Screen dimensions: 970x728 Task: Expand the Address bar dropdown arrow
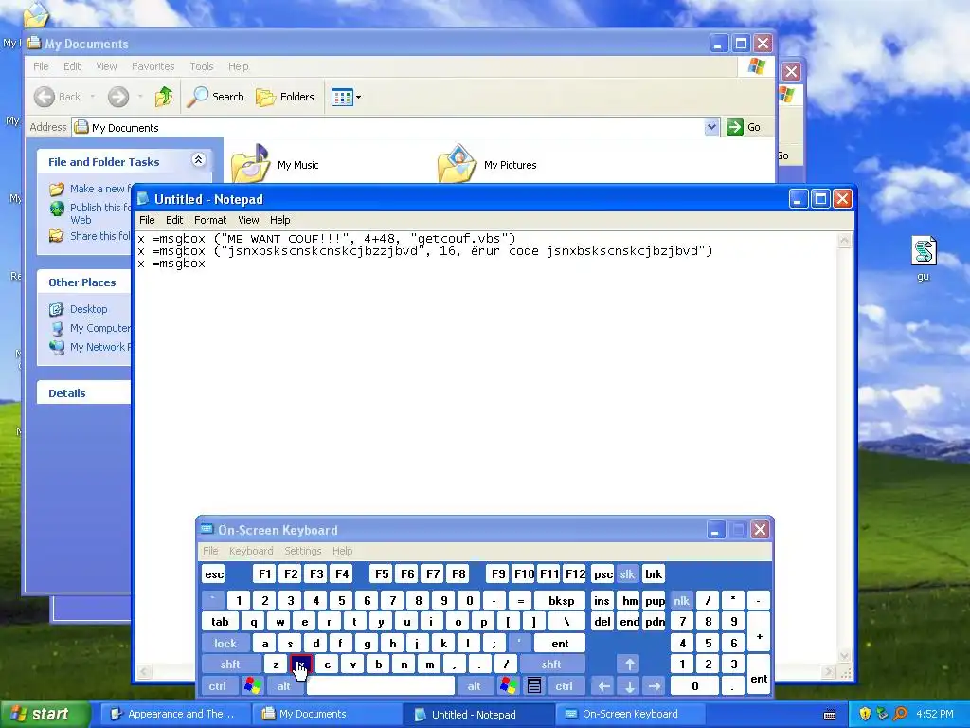pos(711,127)
